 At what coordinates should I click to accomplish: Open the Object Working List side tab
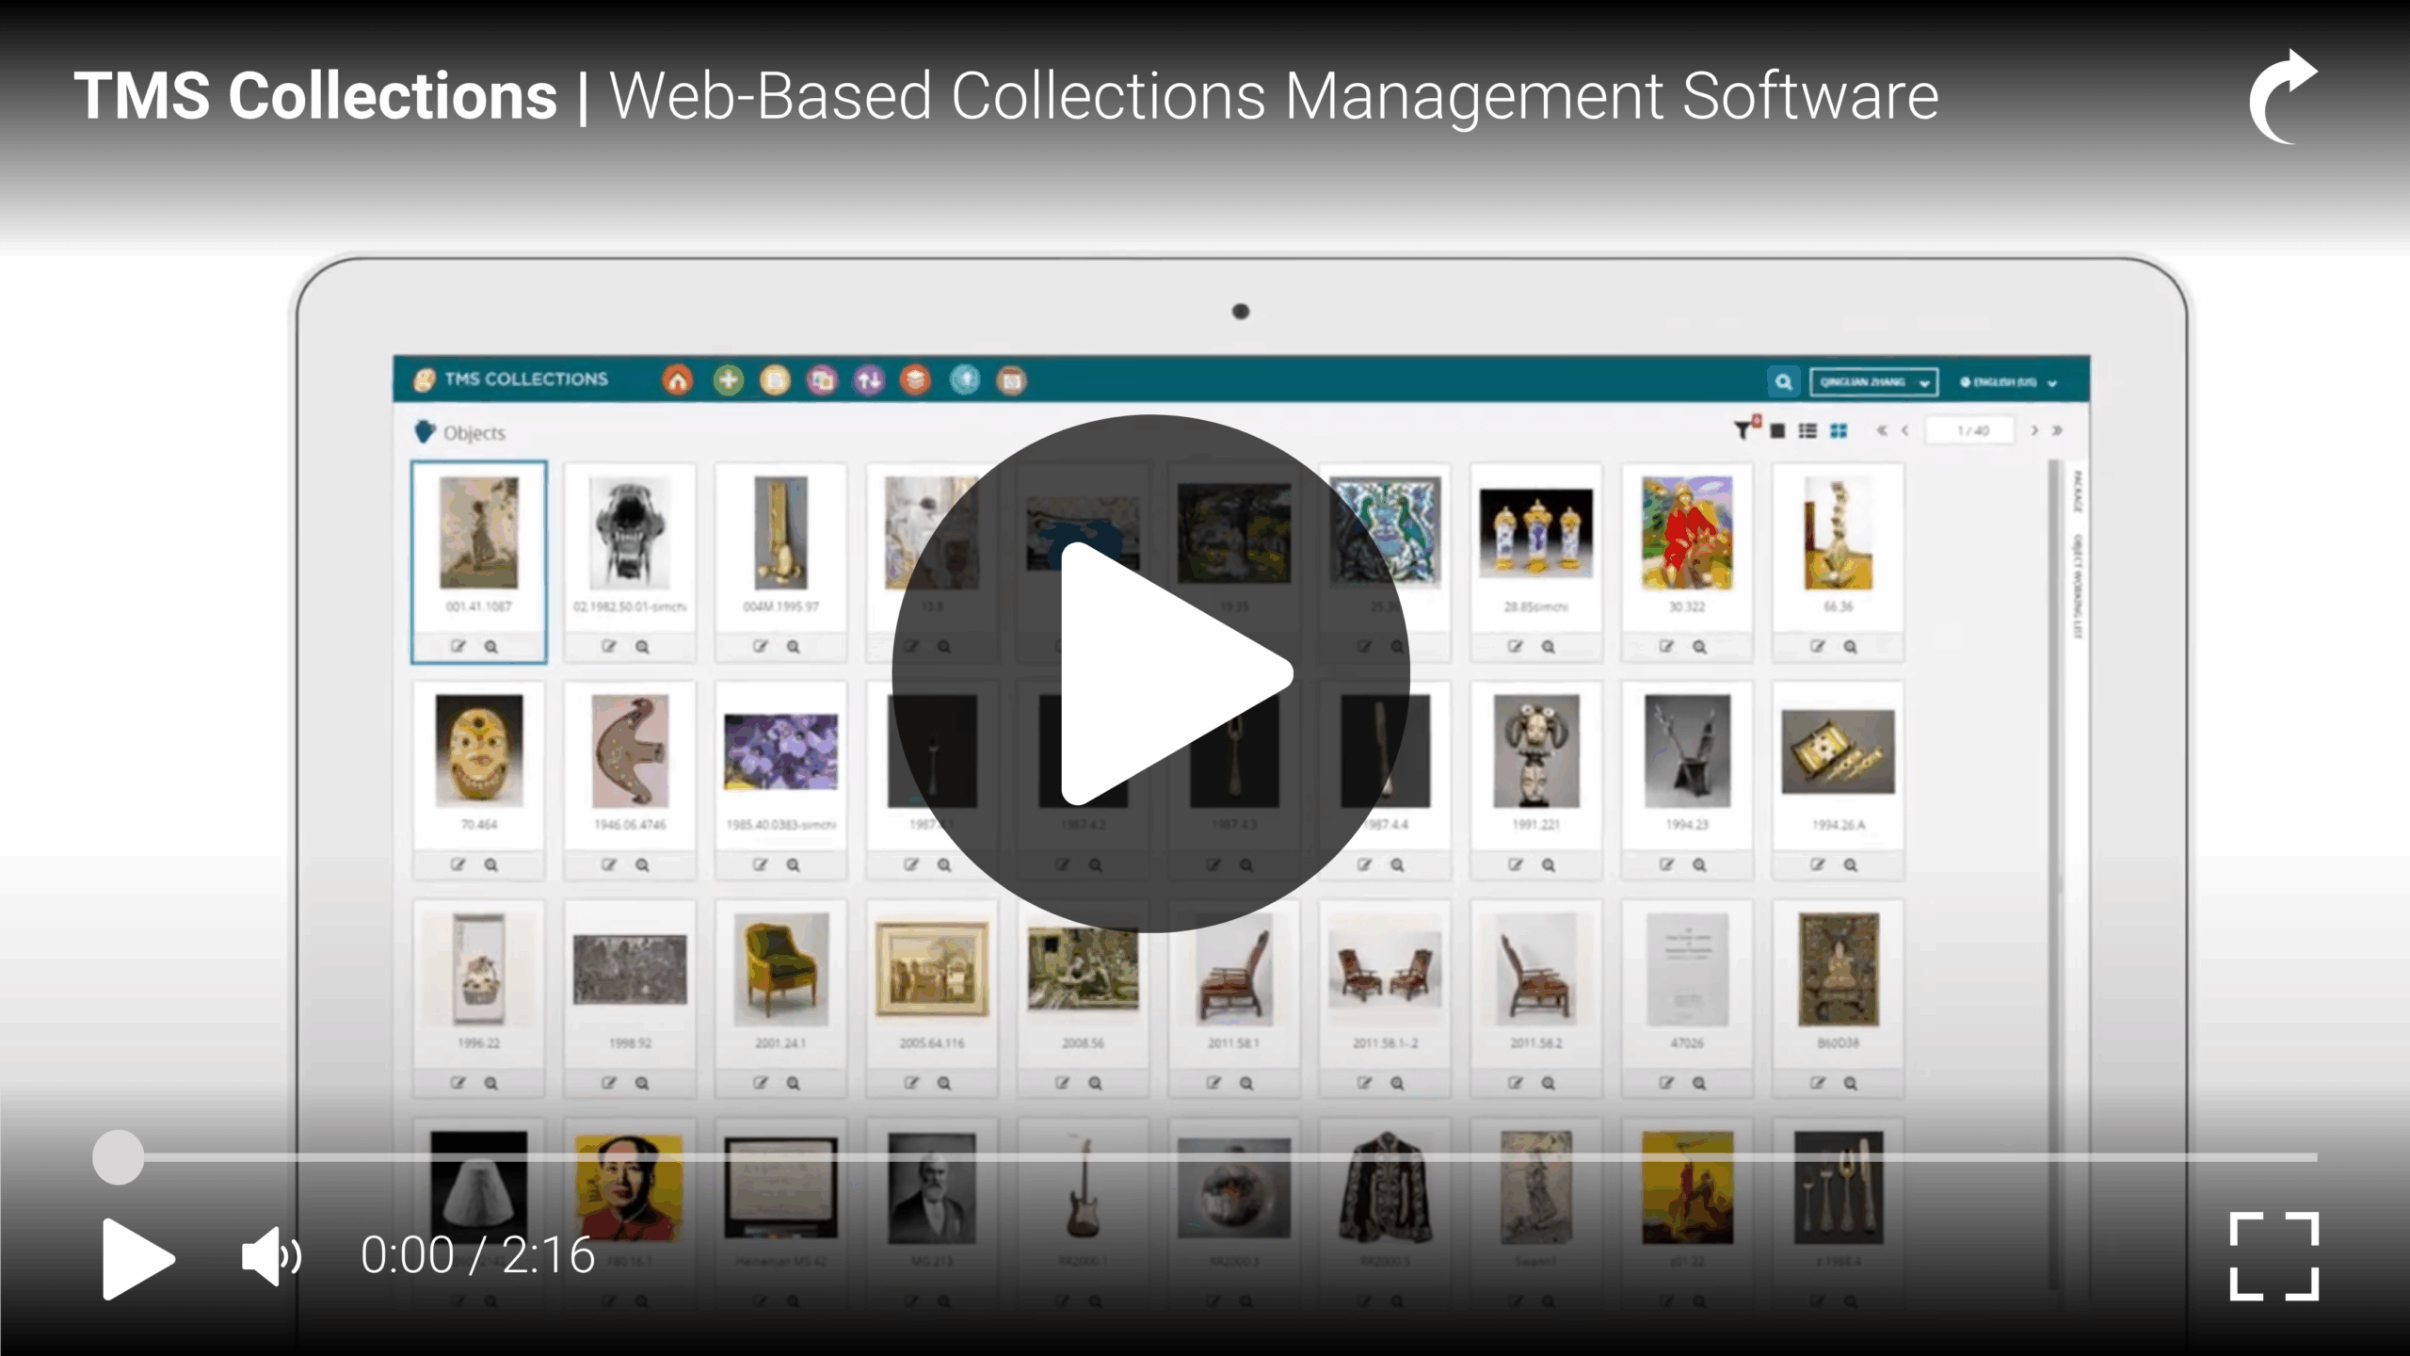click(x=2078, y=587)
